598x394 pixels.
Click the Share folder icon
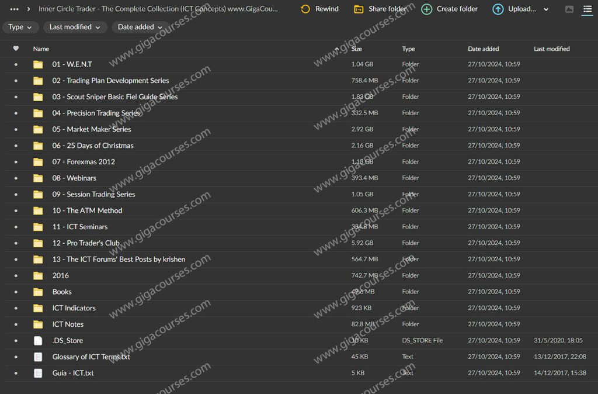tap(359, 9)
